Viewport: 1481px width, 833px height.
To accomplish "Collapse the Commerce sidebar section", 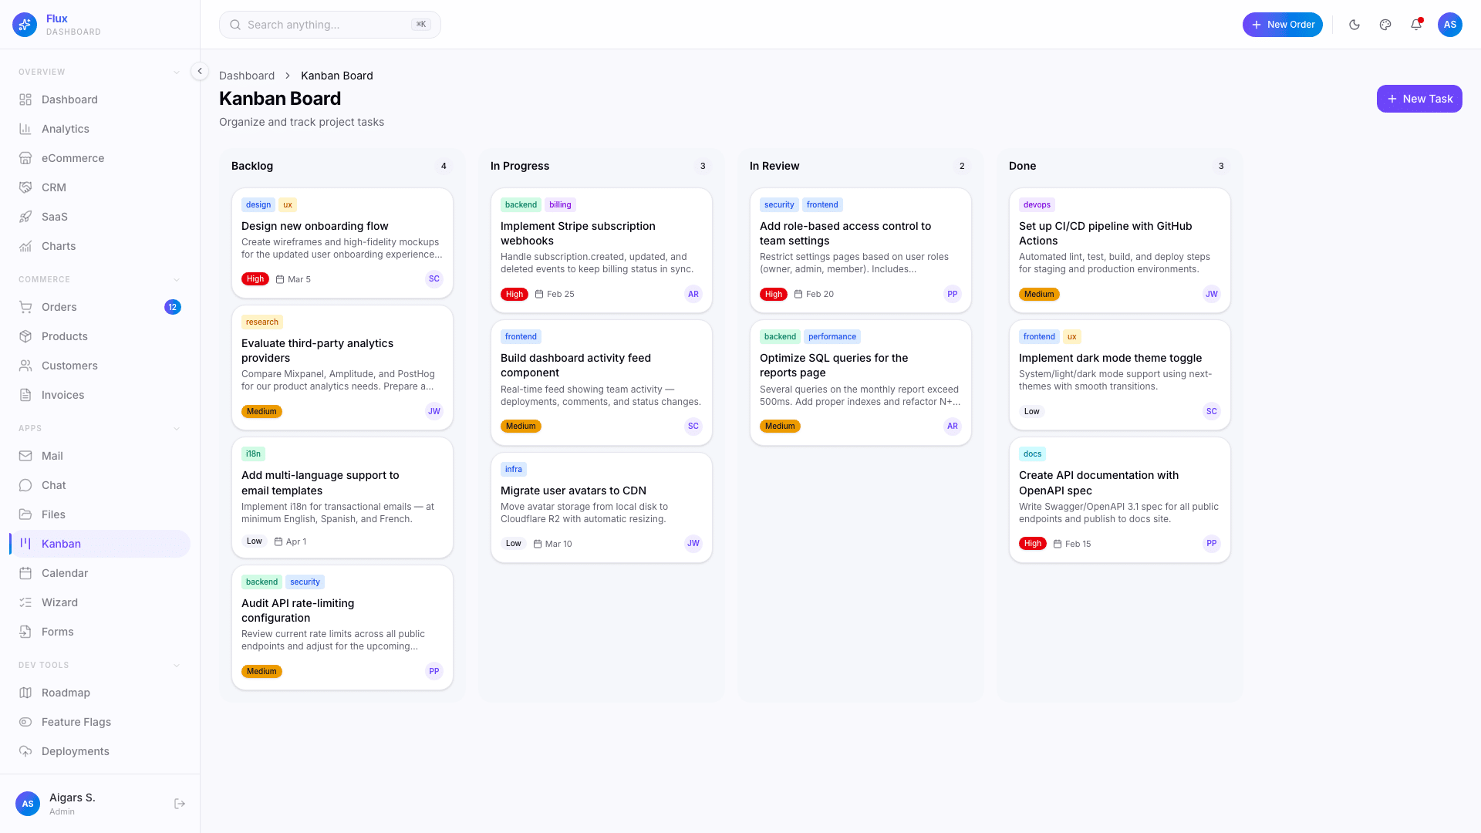I will pyautogui.click(x=177, y=279).
